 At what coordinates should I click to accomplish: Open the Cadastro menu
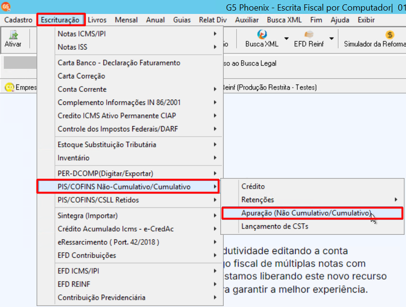[x=18, y=20]
